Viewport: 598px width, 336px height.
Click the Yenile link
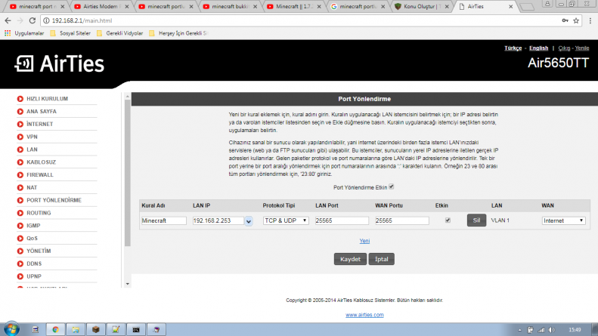pos(582,48)
